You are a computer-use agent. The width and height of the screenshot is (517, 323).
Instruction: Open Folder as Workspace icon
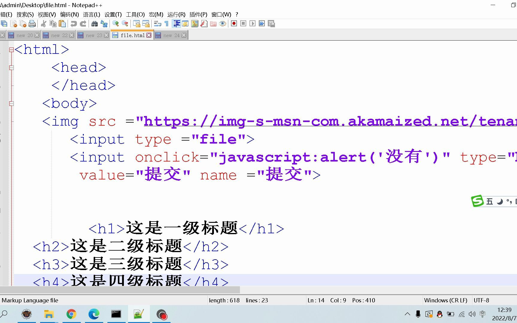click(213, 24)
